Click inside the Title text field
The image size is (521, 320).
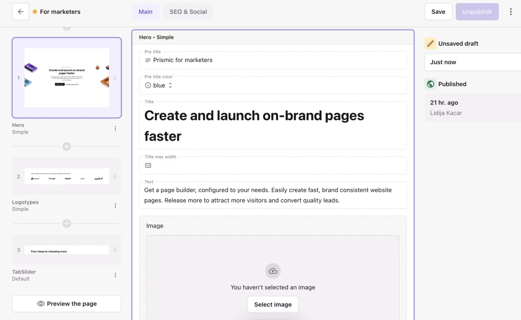(x=273, y=125)
